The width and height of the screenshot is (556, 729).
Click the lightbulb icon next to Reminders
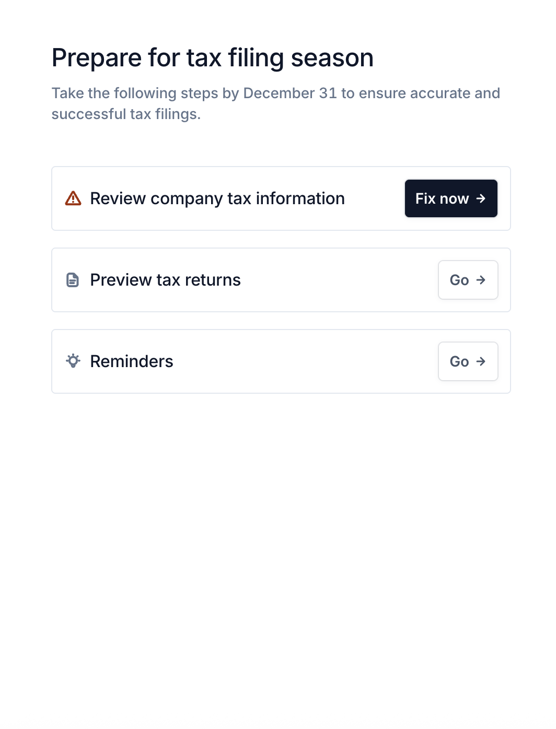pyautogui.click(x=73, y=361)
